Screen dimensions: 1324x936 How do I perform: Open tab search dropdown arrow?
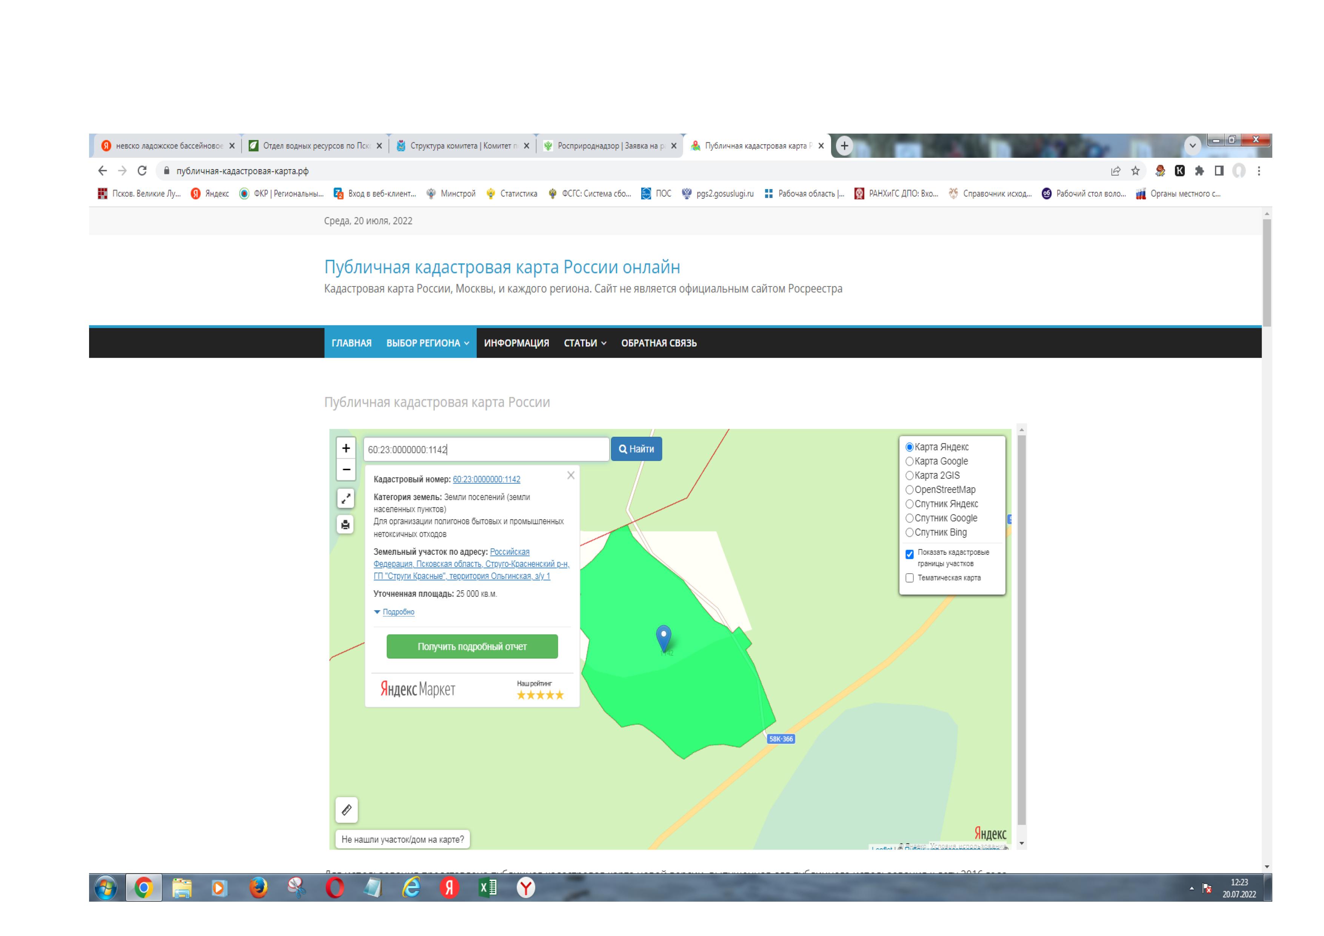click(1193, 145)
